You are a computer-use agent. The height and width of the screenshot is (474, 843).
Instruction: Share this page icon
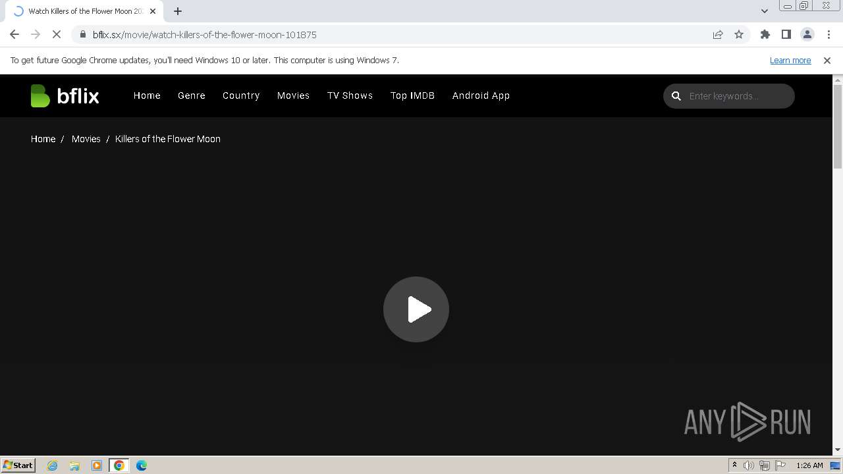tap(718, 34)
